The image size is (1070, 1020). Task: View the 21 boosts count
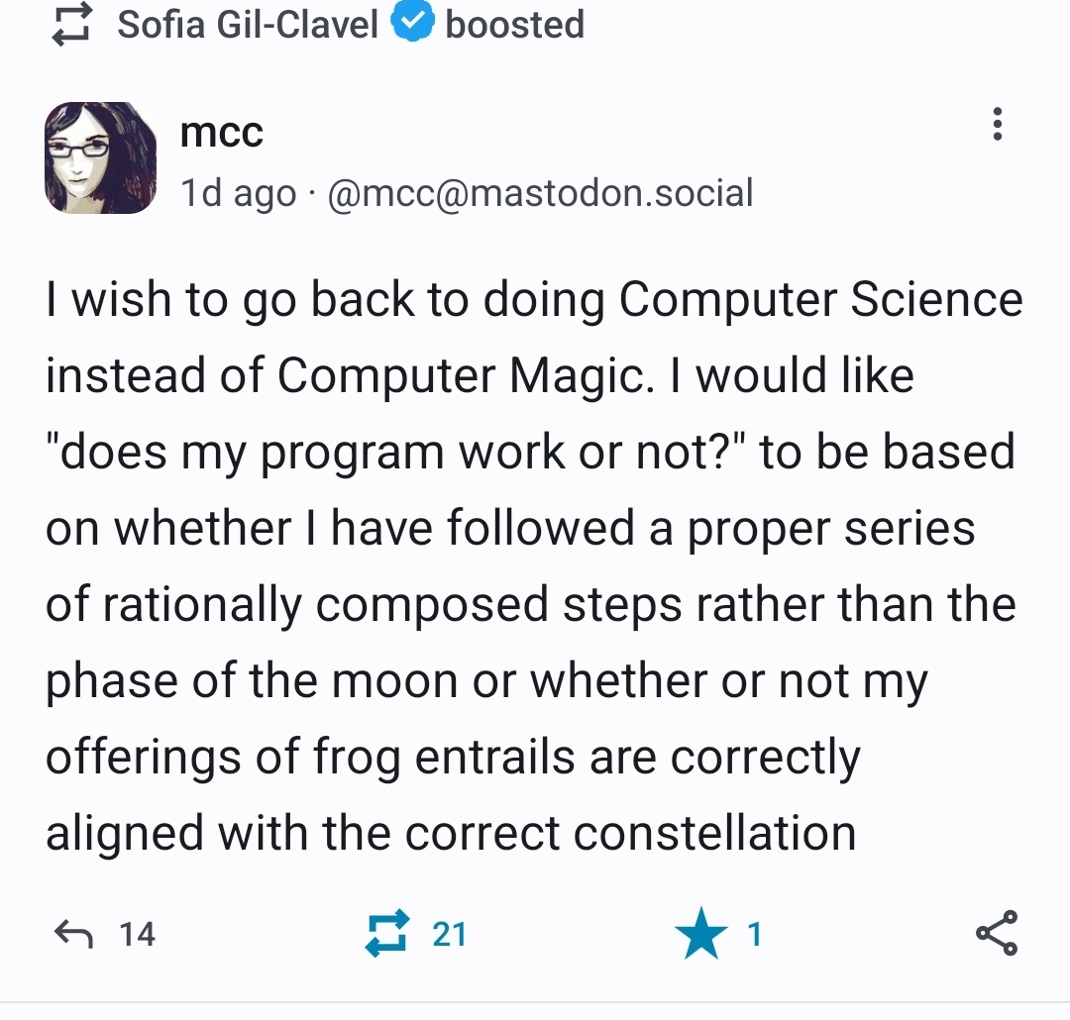[x=449, y=934]
